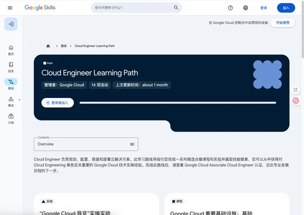Click the 14 项活动 chip
304x215 pixels.
(x=100, y=85)
